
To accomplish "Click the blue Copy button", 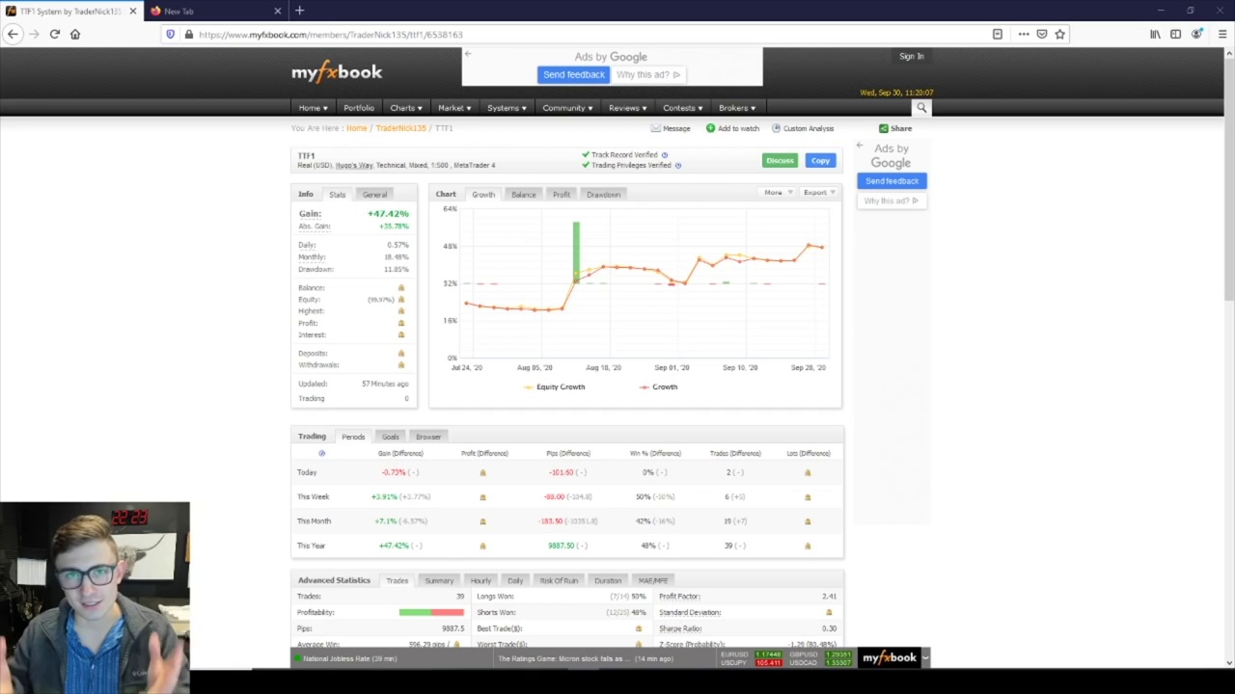I will pos(820,161).
